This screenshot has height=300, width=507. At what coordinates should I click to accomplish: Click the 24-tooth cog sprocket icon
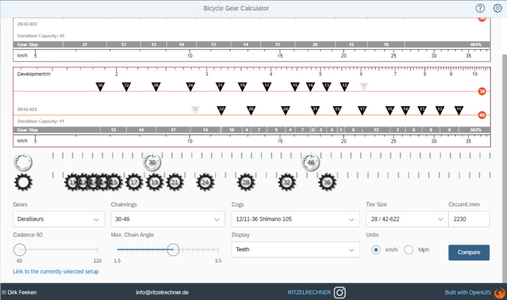tap(205, 182)
